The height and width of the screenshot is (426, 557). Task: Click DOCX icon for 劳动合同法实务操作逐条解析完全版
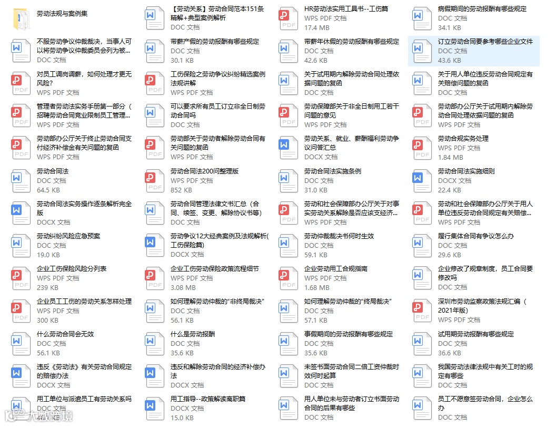pyautogui.click(x=21, y=213)
